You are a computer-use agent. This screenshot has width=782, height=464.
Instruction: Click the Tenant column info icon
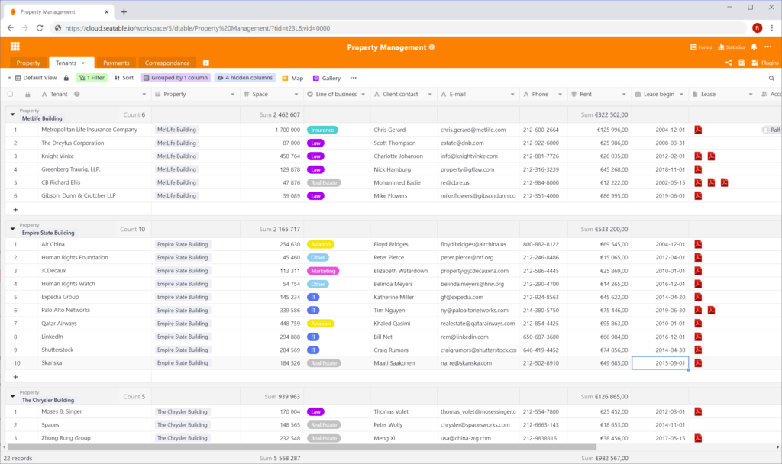click(77, 94)
